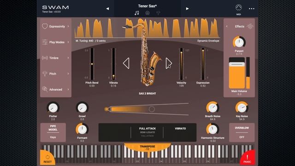The image size is (295, 166).
Task: Adjust the Formant knob
Action: click(82, 129)
